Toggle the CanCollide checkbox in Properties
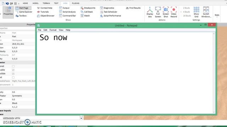This screenshot has width=227, height=127. [x=13, y=74]
